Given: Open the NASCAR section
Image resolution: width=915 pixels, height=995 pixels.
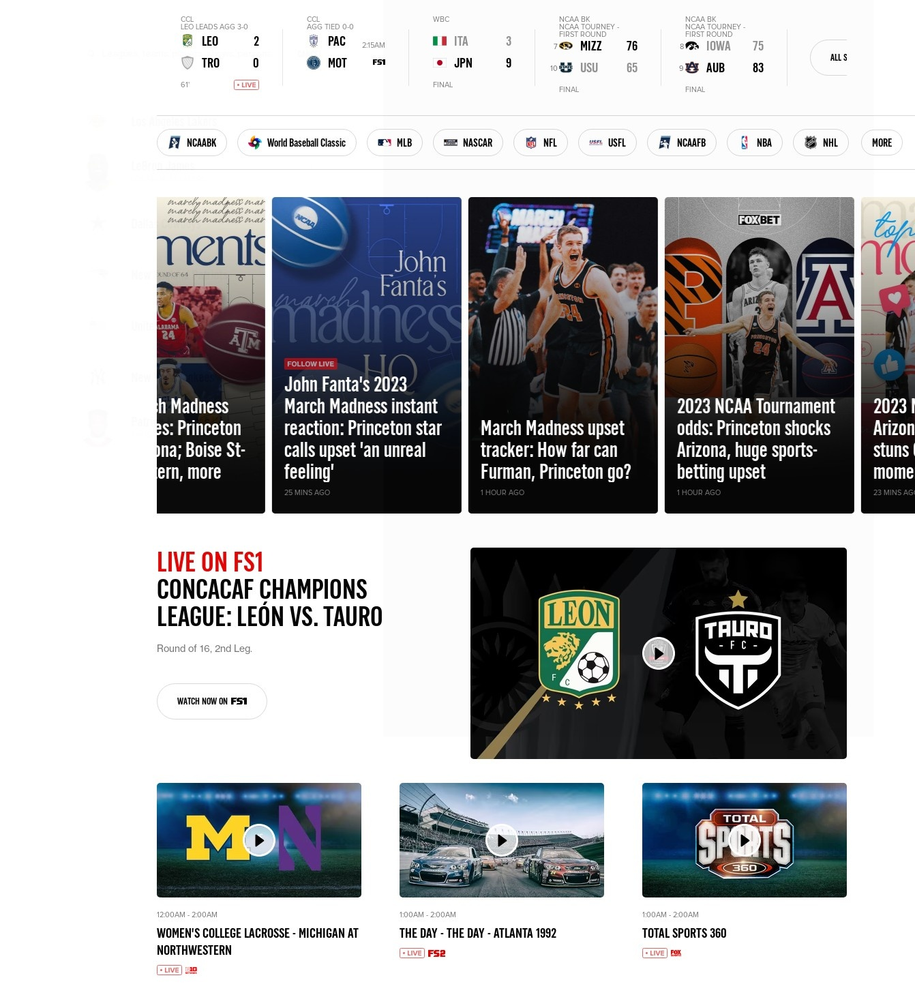Looking at the screenshot, I should tap(468, 143).
